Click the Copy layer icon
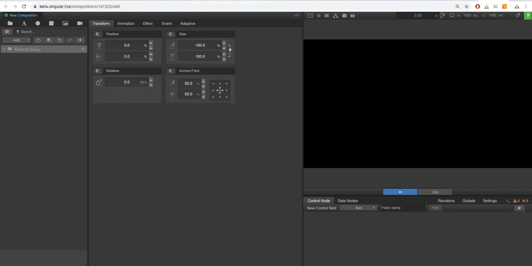Viewport: 532px width, 266px height. [x=38, y=40]
